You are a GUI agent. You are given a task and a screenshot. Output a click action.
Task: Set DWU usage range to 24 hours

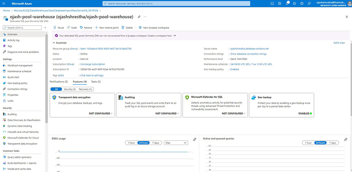pyautogui.click(x=144, y=143)
